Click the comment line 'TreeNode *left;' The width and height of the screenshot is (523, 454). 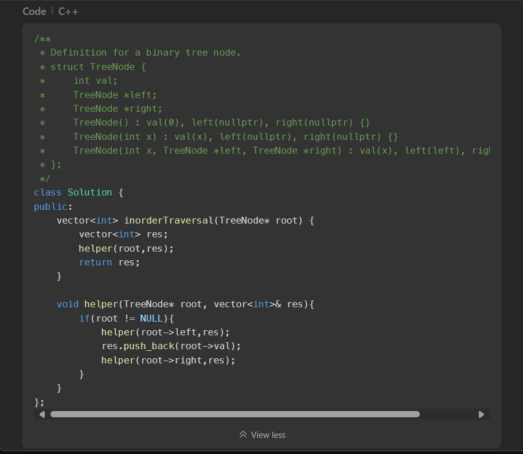(115, 95)
